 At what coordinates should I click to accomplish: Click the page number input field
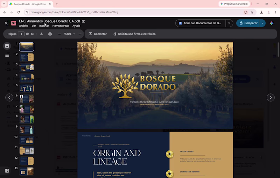[x=21, y=34]
